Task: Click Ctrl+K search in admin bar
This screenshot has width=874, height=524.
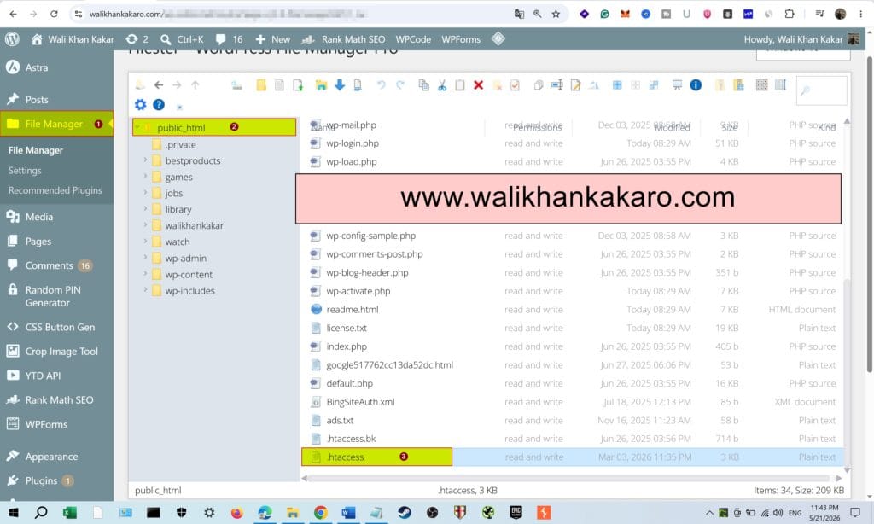Action: point(182,39)
